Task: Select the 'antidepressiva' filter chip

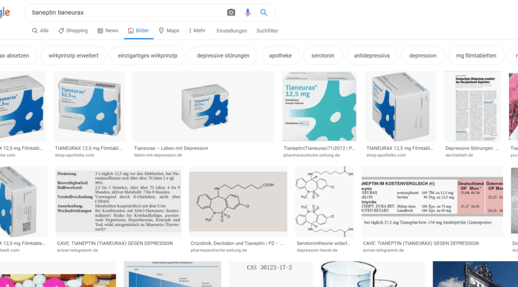Action: point(372,55)
